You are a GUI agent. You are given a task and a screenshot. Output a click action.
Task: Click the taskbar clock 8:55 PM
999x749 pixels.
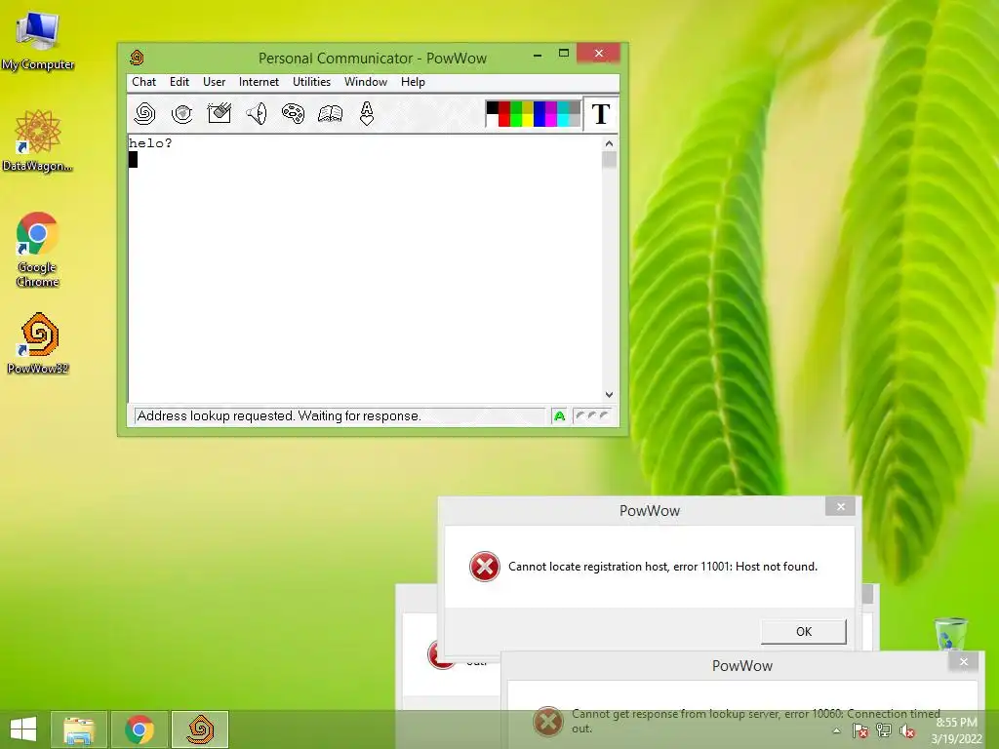point(956,723)
